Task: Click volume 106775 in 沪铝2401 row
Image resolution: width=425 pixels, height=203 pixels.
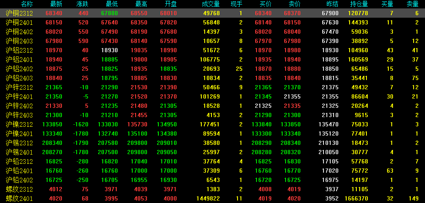Action: pyautogui.click(x=209, y=60)
